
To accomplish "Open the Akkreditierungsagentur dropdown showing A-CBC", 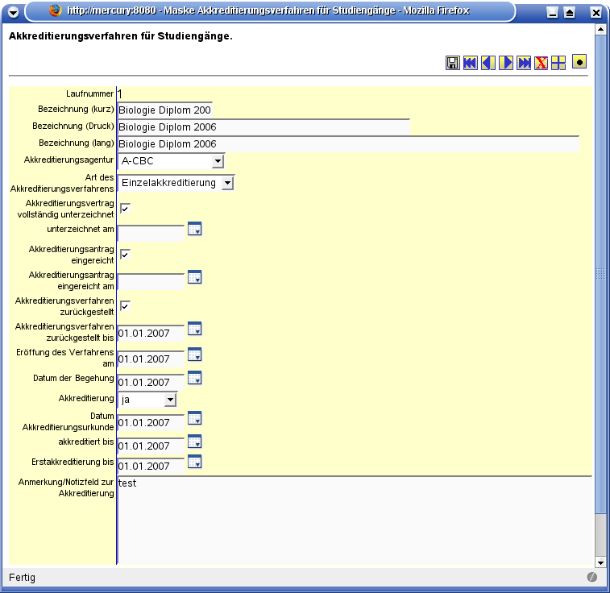I will click(171, 160).
